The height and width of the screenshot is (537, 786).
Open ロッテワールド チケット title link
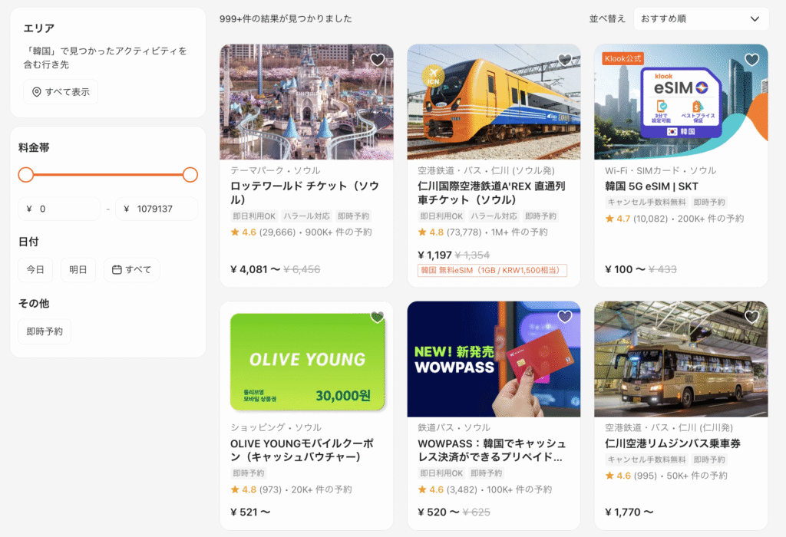point(305,193)
